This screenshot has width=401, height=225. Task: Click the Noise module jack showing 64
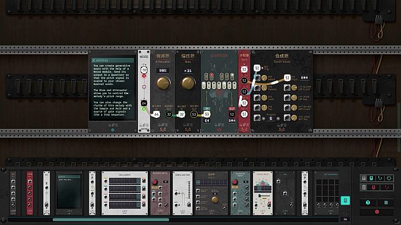(144, 103)
